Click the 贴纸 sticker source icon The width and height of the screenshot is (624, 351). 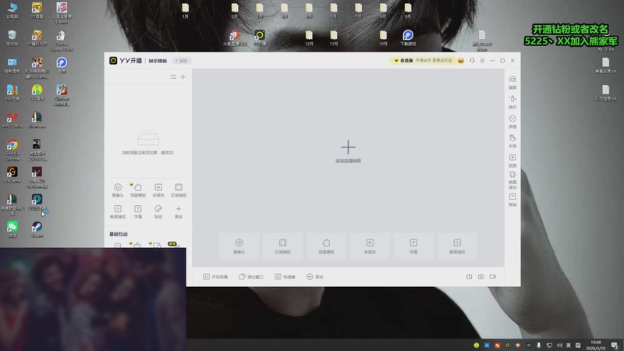click(x=158, y=210)
